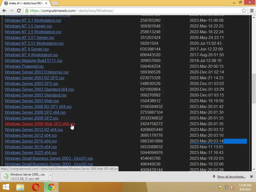Focus the address bar URL
The height and width of the screenshot is (192, 256).
[72, 11]
